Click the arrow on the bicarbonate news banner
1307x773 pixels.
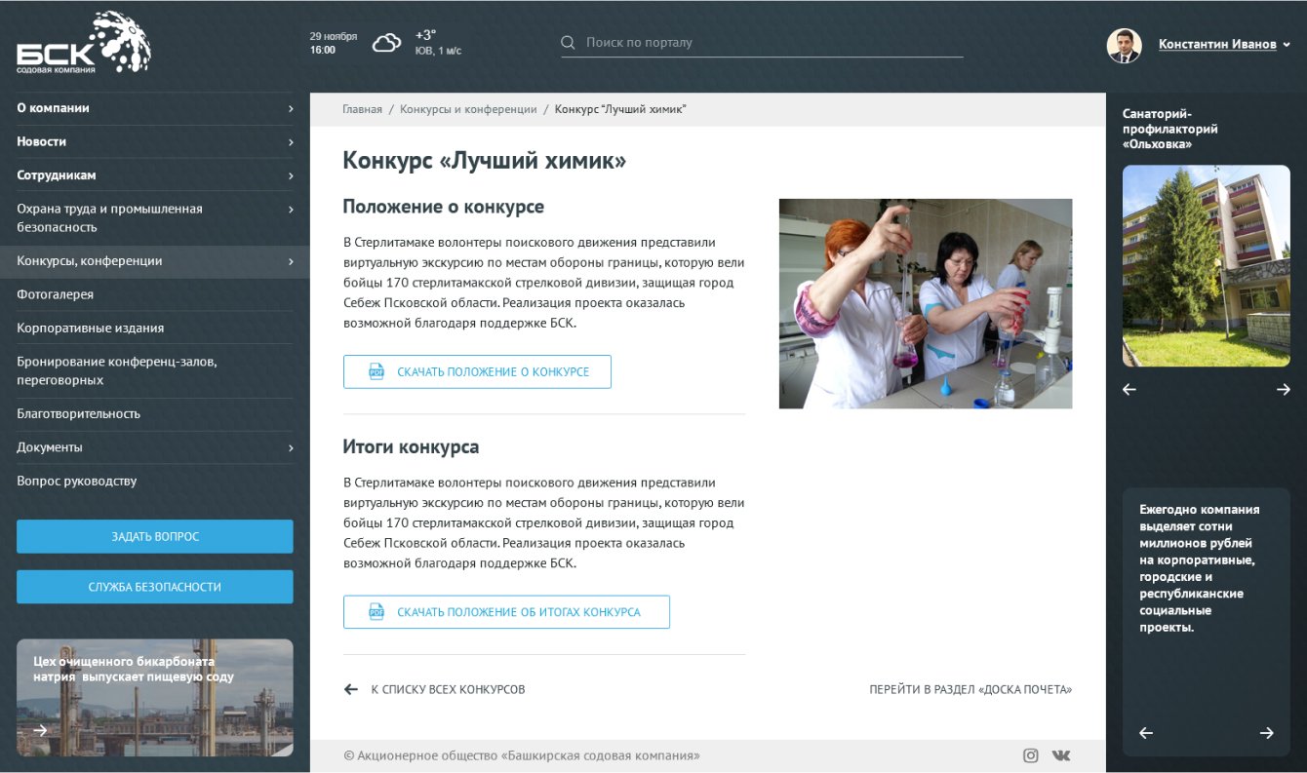pos(40,729)
